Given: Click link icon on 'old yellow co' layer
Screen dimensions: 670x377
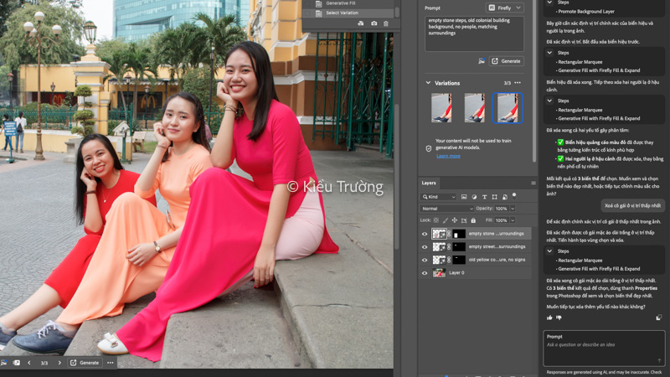Looking at the screenshot, I should coord(449,260).
